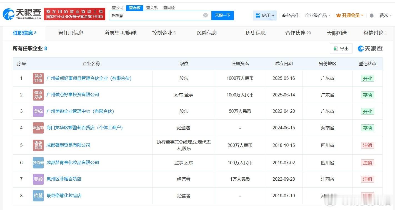Open the 应用 dropdown
This screenshot has width=395, height=210.
(265, 16)
